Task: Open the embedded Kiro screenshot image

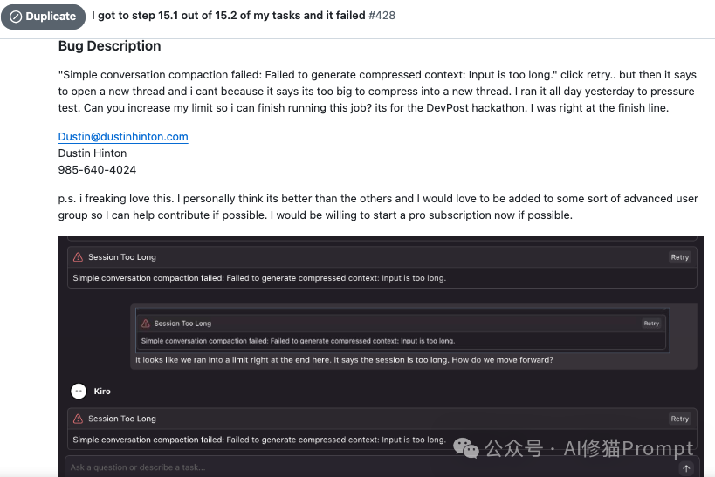Action: [381, 357]
